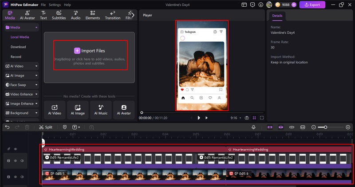
Task: Split the clip at playhead
Action: 46,127
